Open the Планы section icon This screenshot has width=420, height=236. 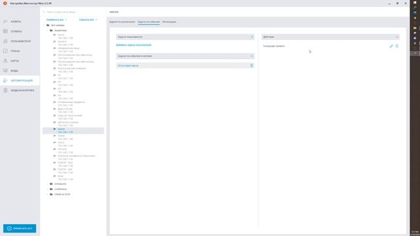tap(5, 51)
